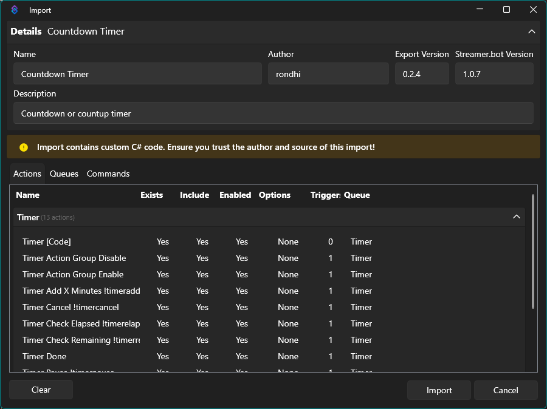Sort by the Include column header
The height and width of the screenshot is (409, 547).
point(194,195)
